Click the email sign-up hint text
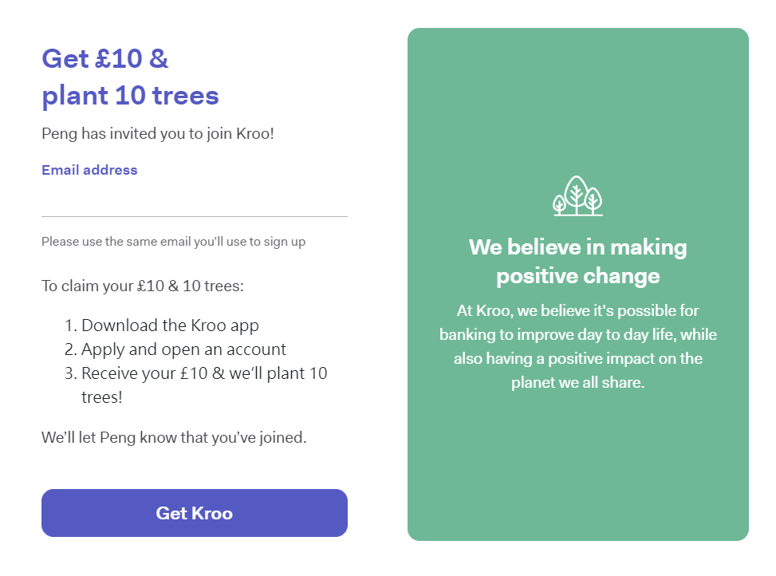Image resolution: width=776 pixels, height=576 pixels. 174,242
